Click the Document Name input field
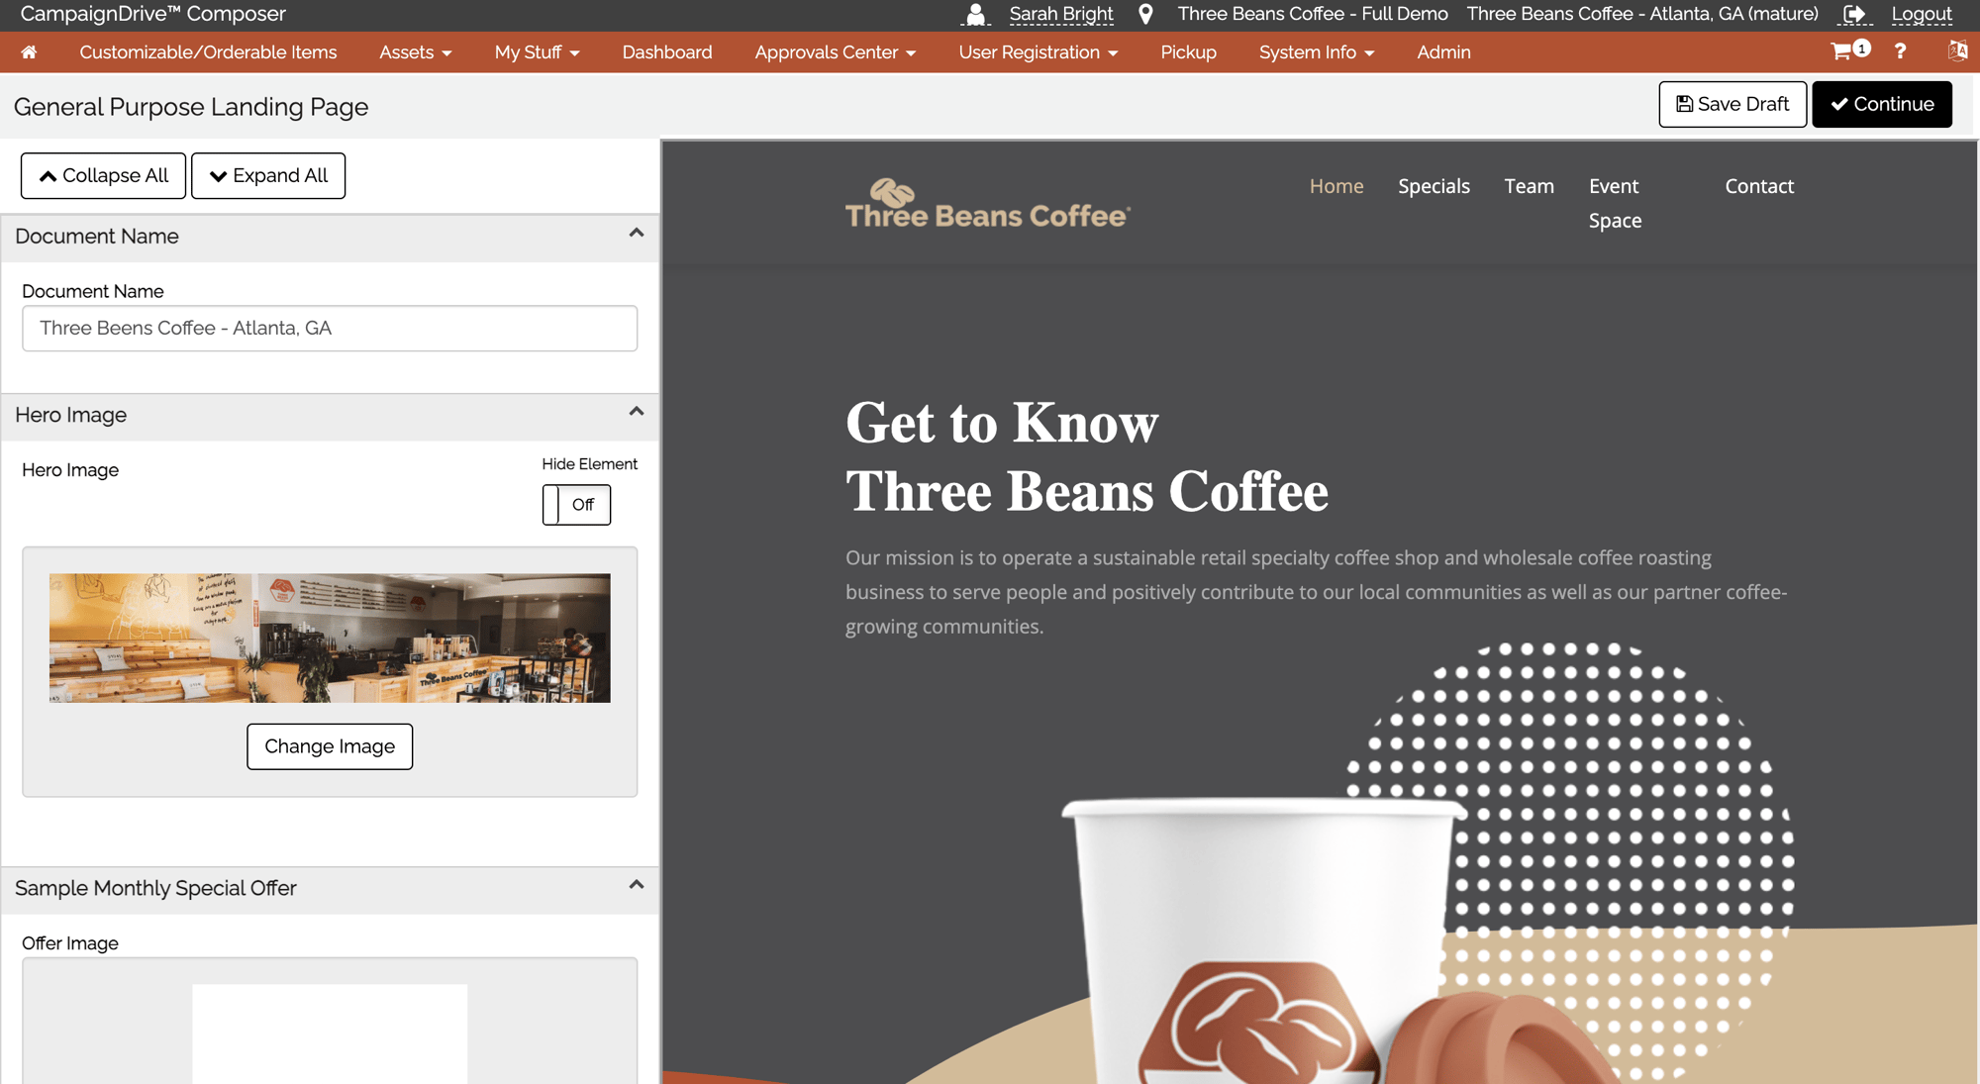The width and height of the screenshot is (1980, 1084). point(330,328)
